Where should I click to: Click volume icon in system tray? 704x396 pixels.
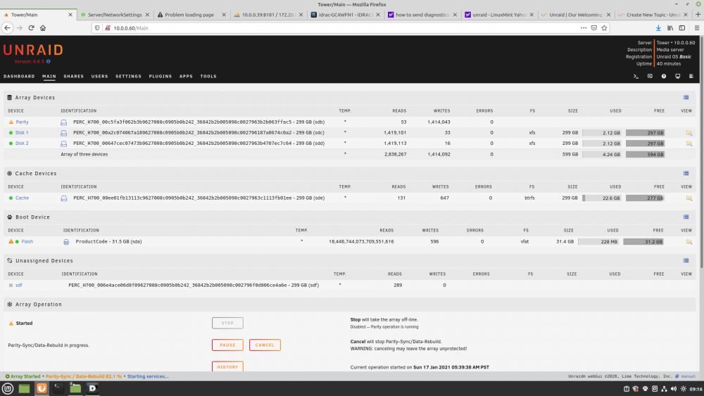point(674,389)
